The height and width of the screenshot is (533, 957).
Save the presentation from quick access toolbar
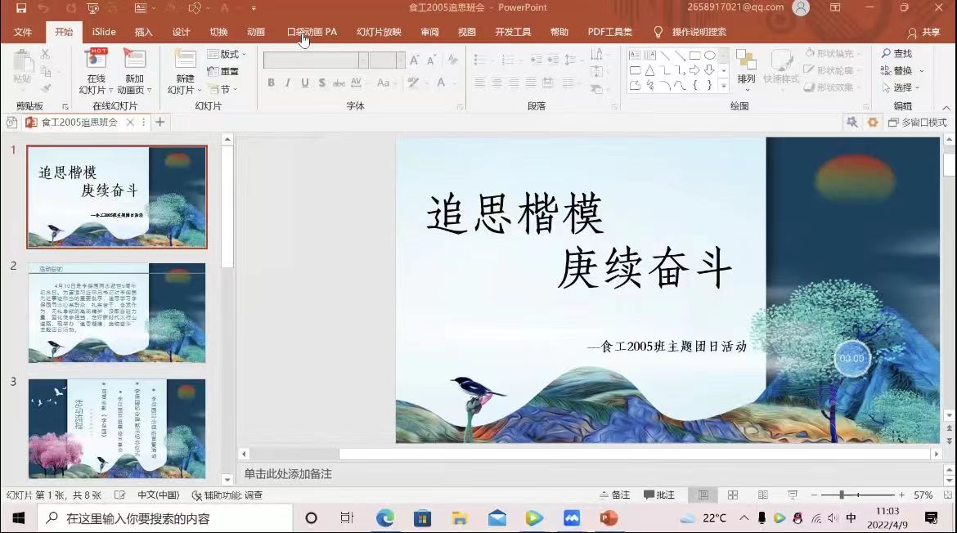click(20, 8)
